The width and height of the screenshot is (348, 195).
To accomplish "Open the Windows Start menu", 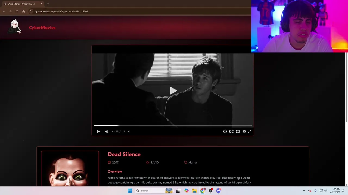I will [130, 191].
